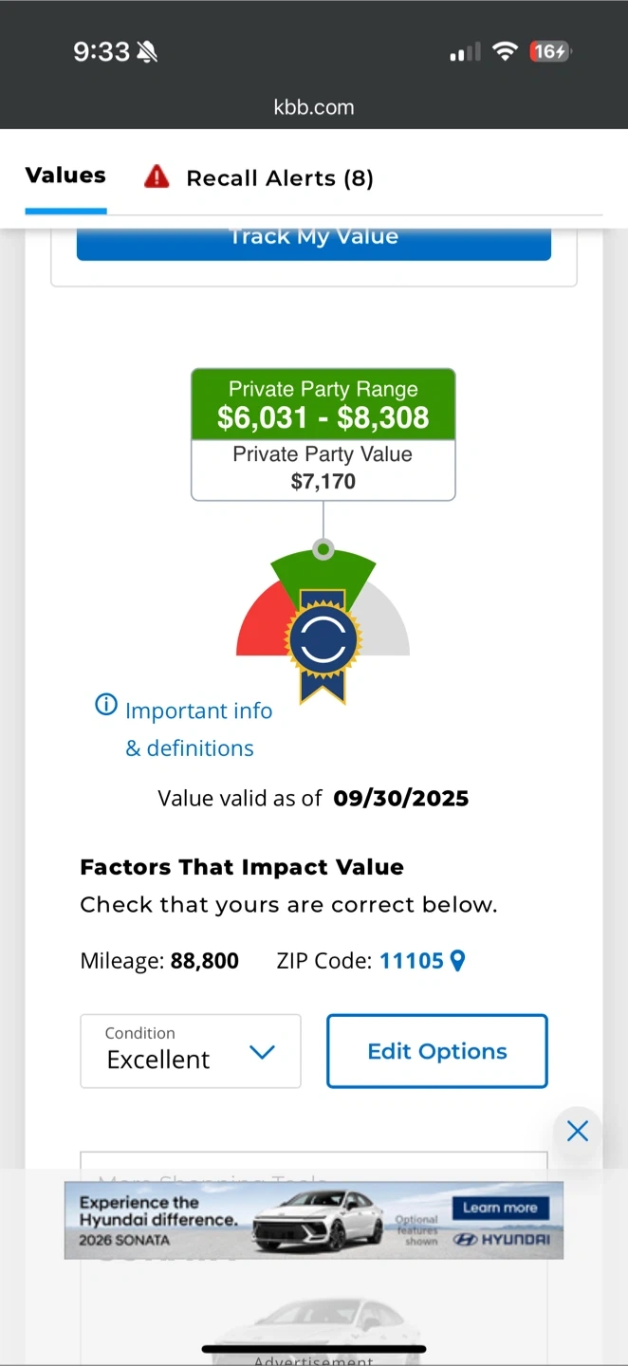Tap the battery indicator in the status bar
The height and width of the screenshot is (1366, 628).
point(550,51)
